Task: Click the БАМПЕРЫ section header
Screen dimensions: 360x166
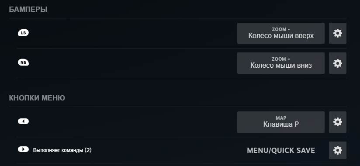Action: [28, 10]
